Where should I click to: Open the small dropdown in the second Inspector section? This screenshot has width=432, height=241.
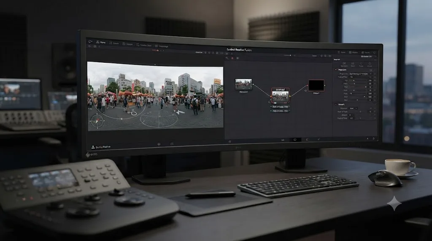353,108
